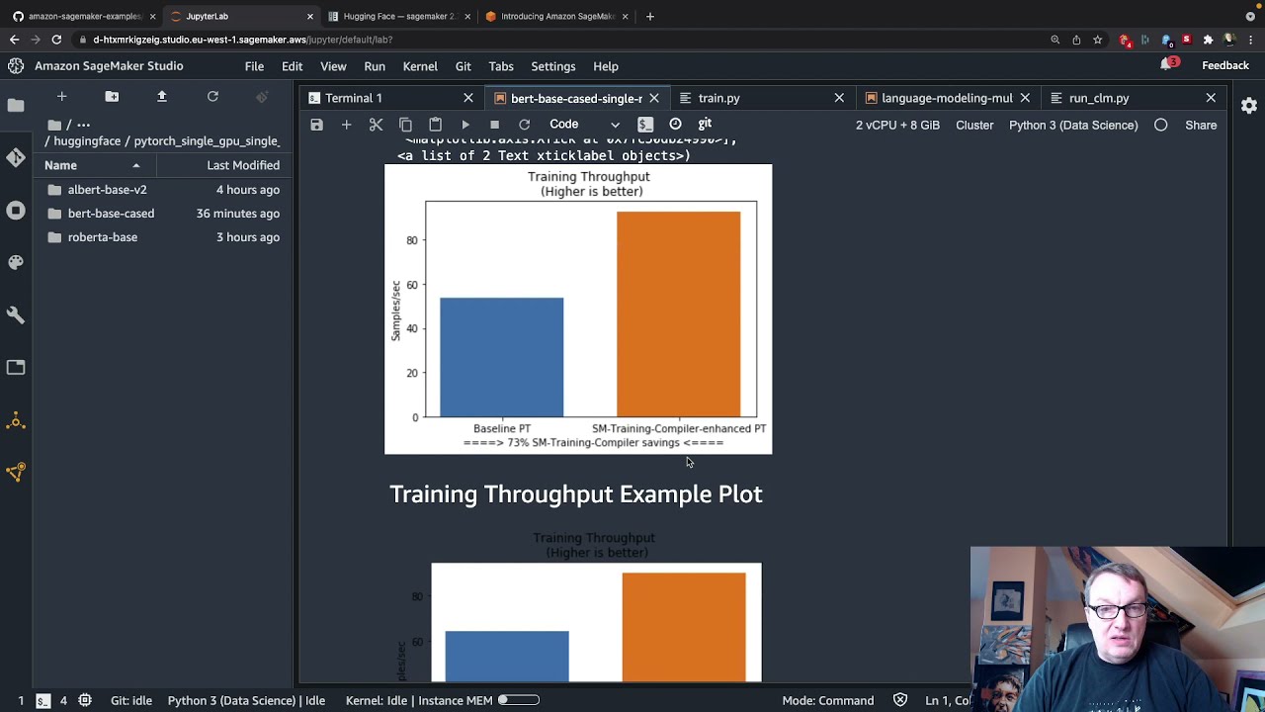
Task: Save the notebook
Action: click(316, 125)
